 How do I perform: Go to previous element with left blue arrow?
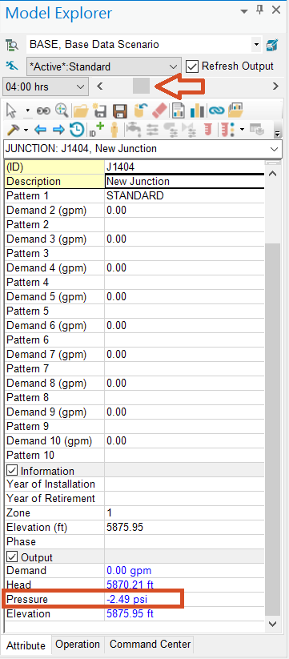(x=40, y=130)
